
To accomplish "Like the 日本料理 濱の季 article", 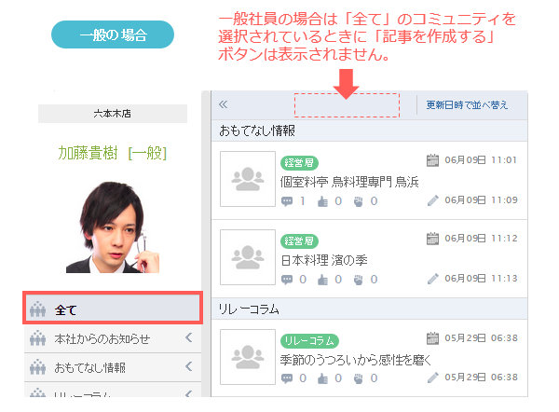I will click(x=322, y=280).
